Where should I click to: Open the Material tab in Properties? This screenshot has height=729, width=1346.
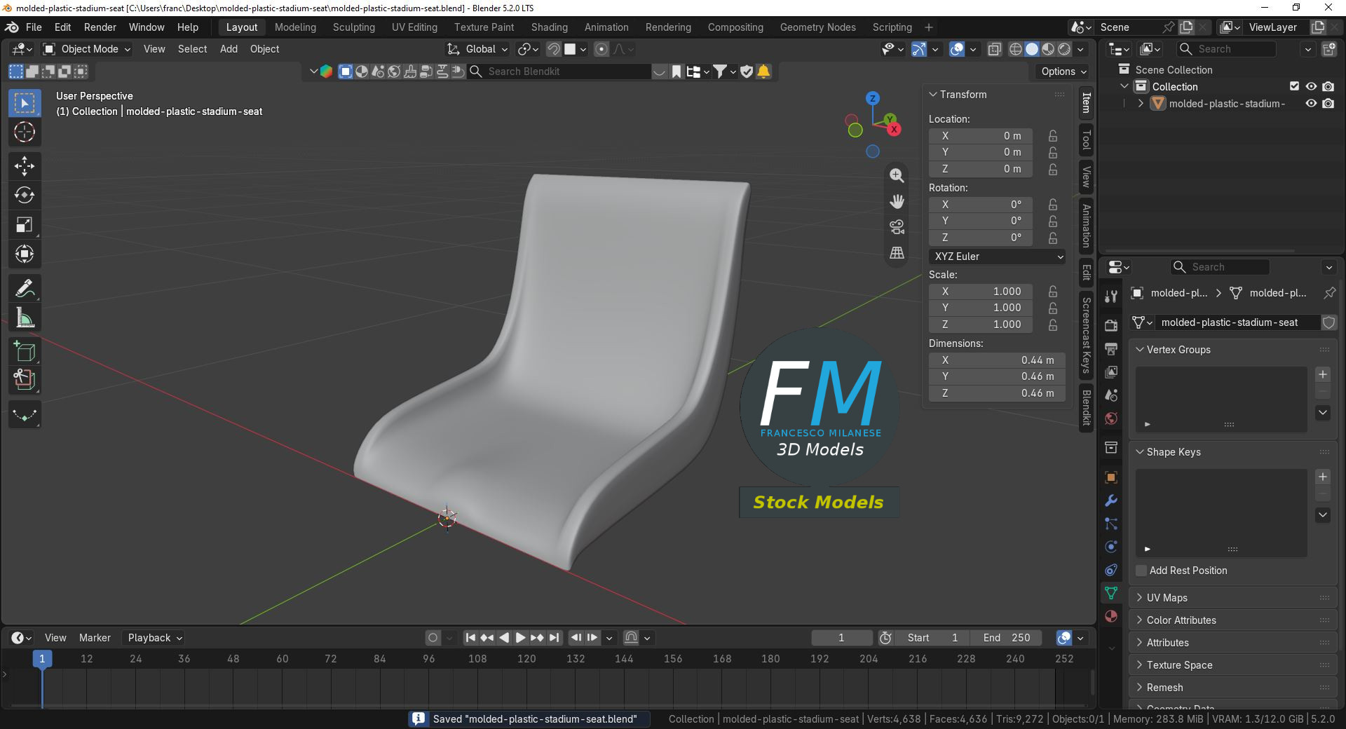click(x=1111, y=616)
